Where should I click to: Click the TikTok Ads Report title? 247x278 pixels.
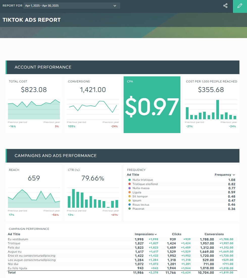tap(32, 20)
